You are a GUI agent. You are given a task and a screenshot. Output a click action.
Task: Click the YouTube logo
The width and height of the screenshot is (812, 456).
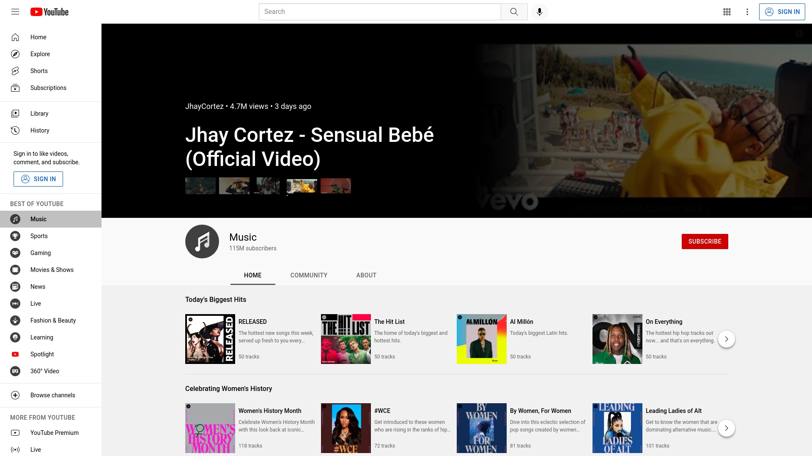pos(49,12)
